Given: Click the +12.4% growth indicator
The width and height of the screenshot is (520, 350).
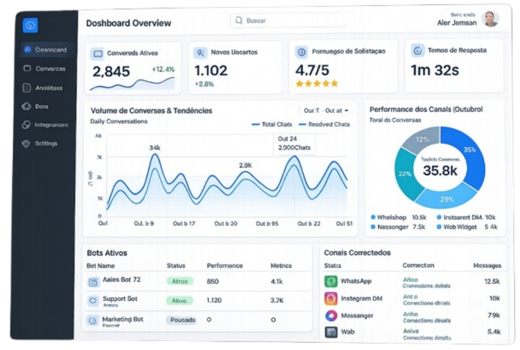Looking at the screenshot, I should click(x=163, y=69).
